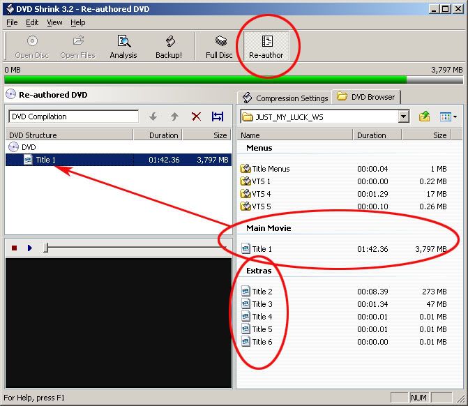Delete selected title with the red X
This screenshot has width=468, height=406.
196,116
